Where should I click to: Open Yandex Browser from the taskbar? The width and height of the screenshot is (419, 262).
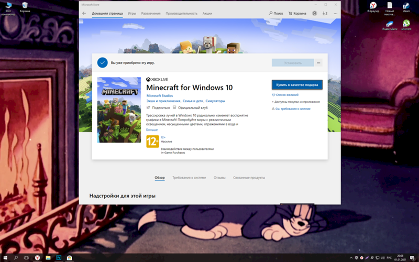[37, 258]
